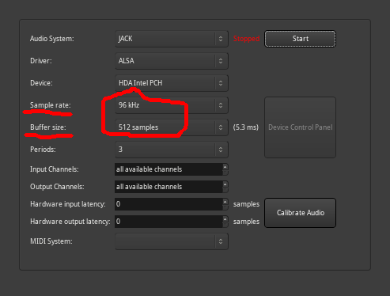Click the (5.3 ms) latency text
The image size is (390, 296).
pos(246,127)
